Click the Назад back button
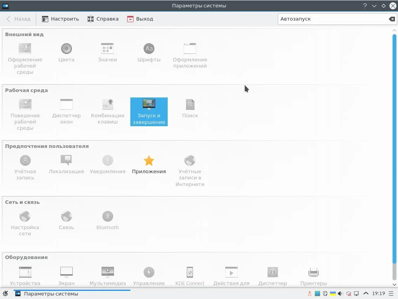 click(18, 19)
